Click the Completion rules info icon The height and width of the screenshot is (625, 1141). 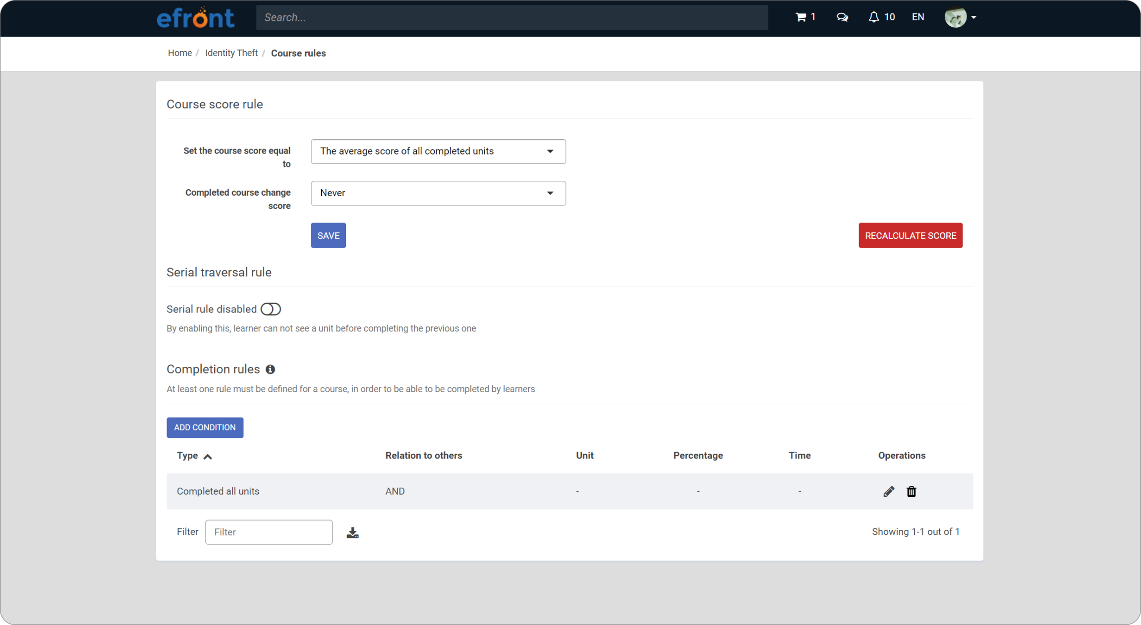tap(270, 369)
